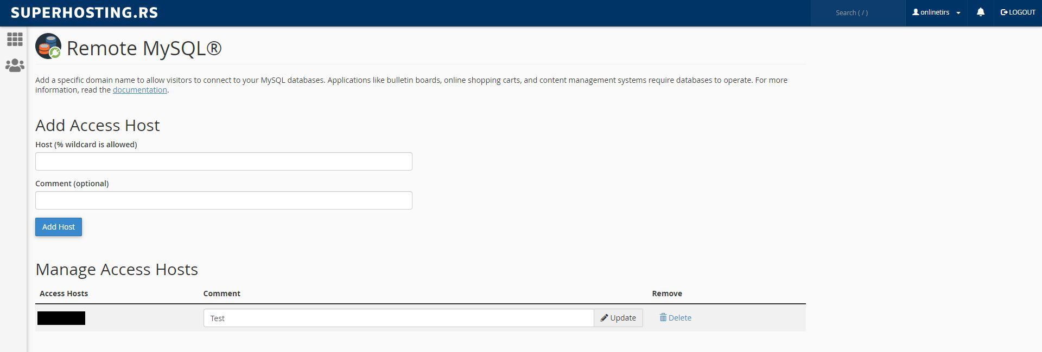1042x352 pixels.
Task: Click the Host wildcard input field
Action: (x=224, y=161)
